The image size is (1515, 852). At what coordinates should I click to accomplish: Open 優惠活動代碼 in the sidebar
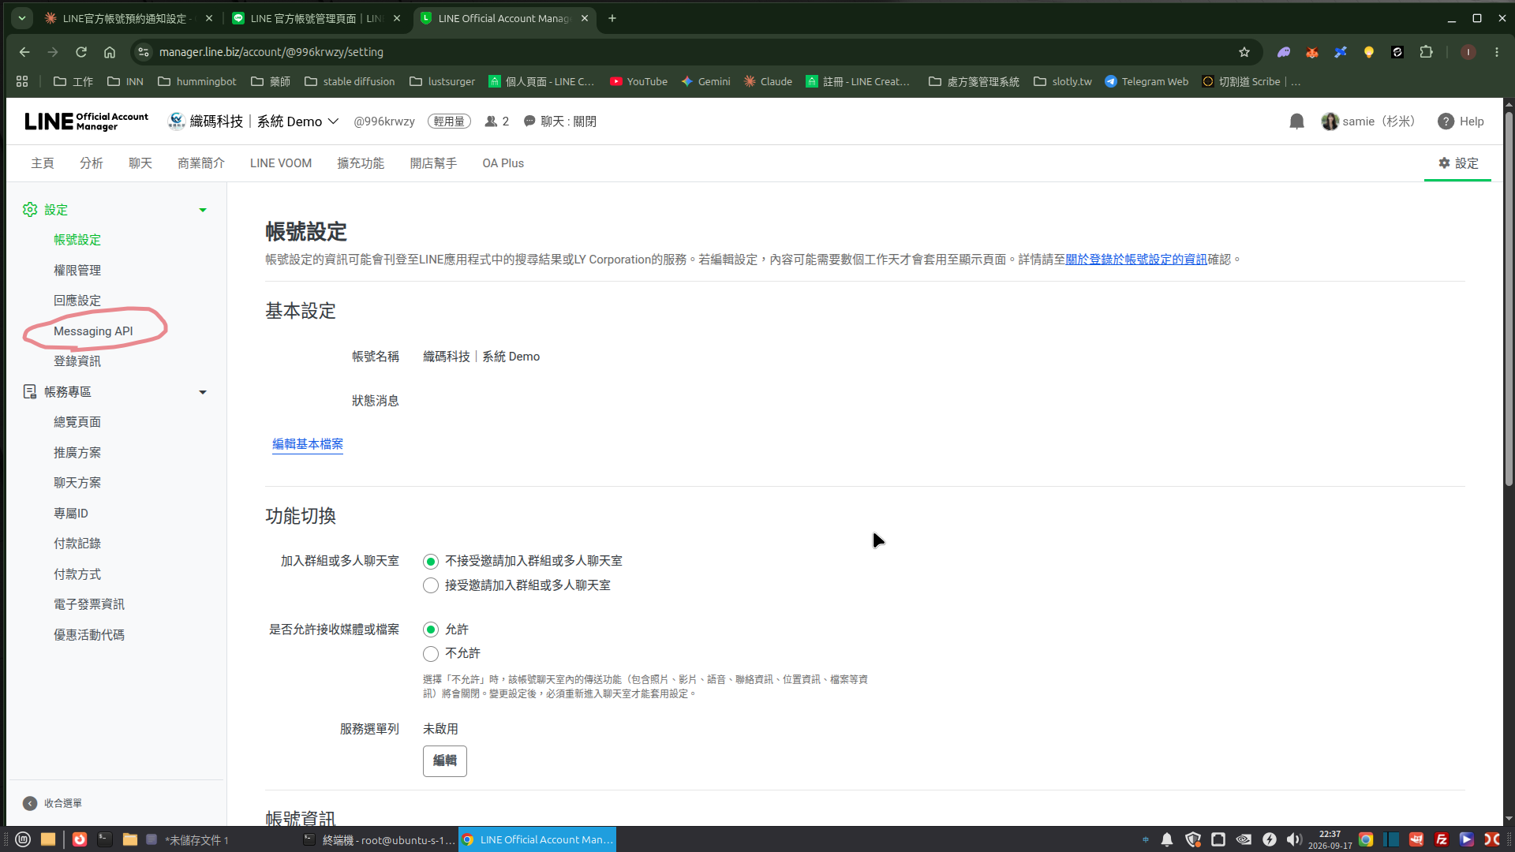[x=89, y=635]
